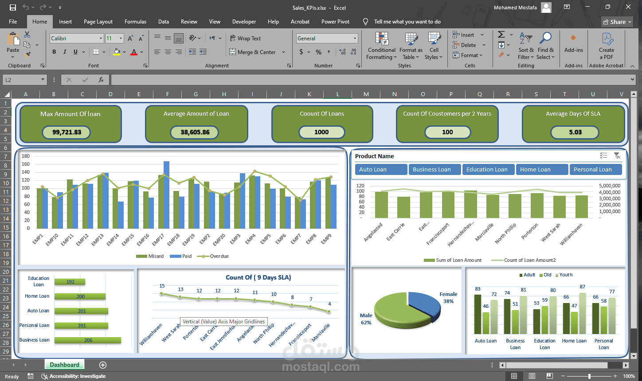
Task: Click the Share button
Action: 617,22
